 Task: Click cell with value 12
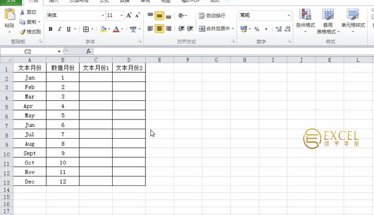[x=63, y=181]
